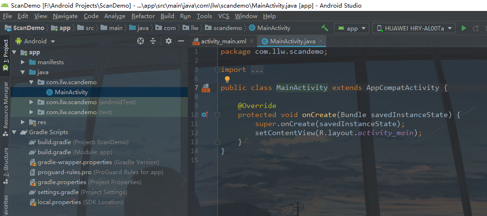This screenshot has height=216, width=487.
Task: Click the @Override annotation
Action: [257, 106]
